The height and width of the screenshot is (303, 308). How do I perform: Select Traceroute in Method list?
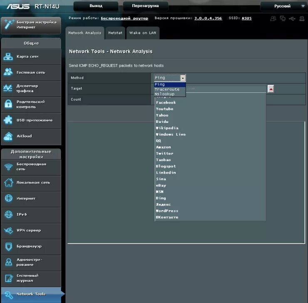coord(170,89)
